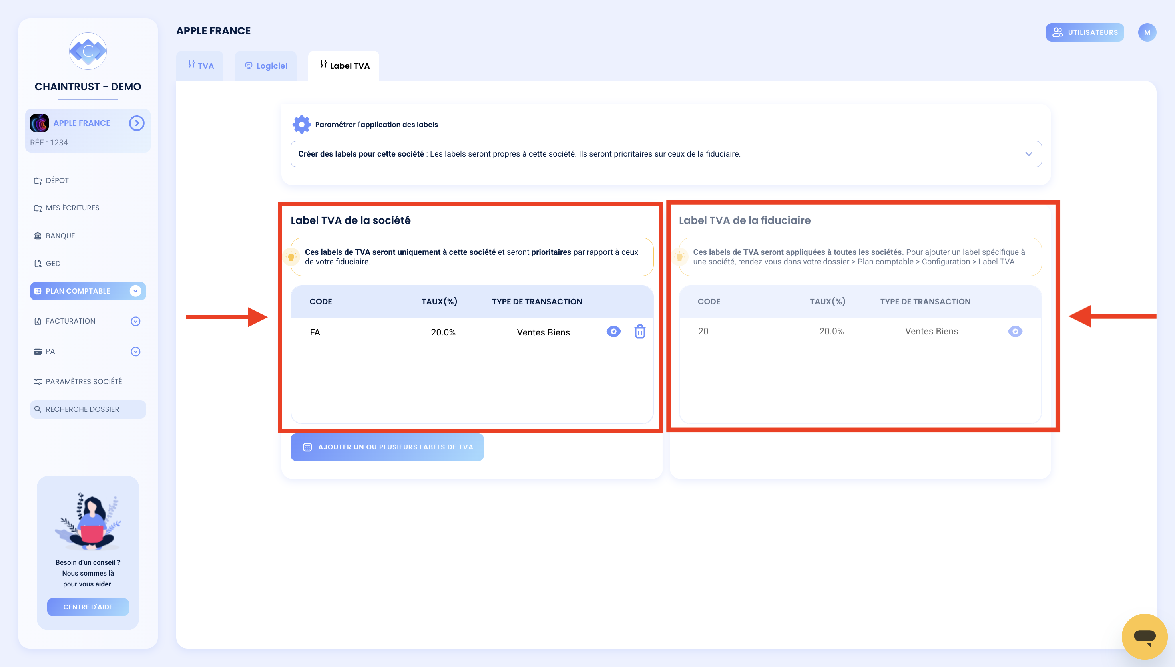Click the sliders icon on Label TVA tab
The height and width of the screenshot is (667, 1175).
pyautogui.click(x=324, y=65)
